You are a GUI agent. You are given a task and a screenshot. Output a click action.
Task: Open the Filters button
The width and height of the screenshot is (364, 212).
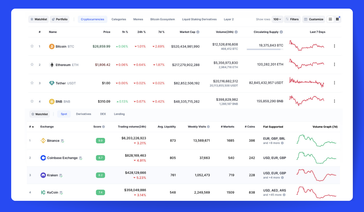[x=292, y=19]
